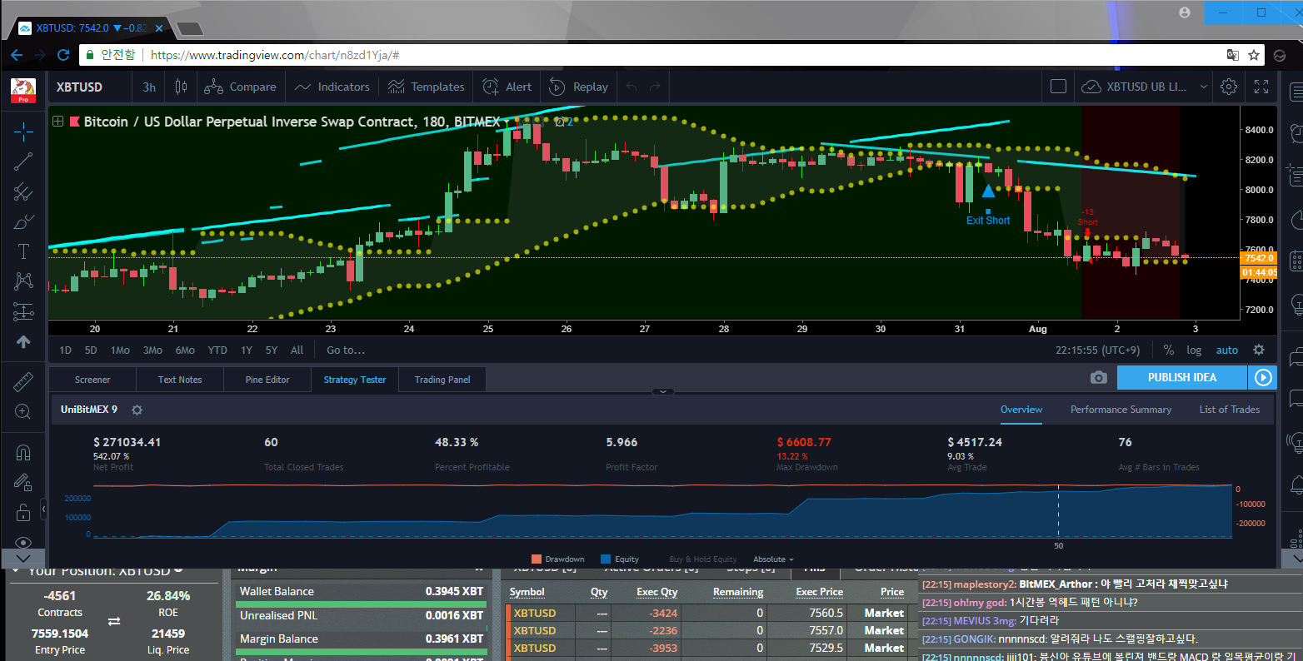Open the select layout square menu
Viewport: 1303px width, 661px height.
click(x=1058, y=87)
